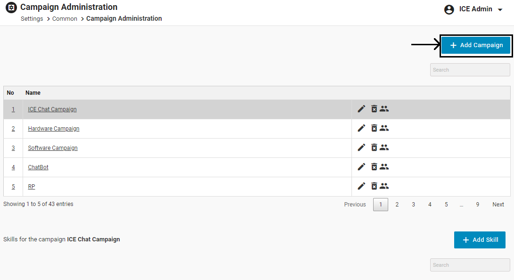This screenshot has height=280, width=514.
Task: Click the settings icon beside Campaign Administration title
Action: [11, 8]
